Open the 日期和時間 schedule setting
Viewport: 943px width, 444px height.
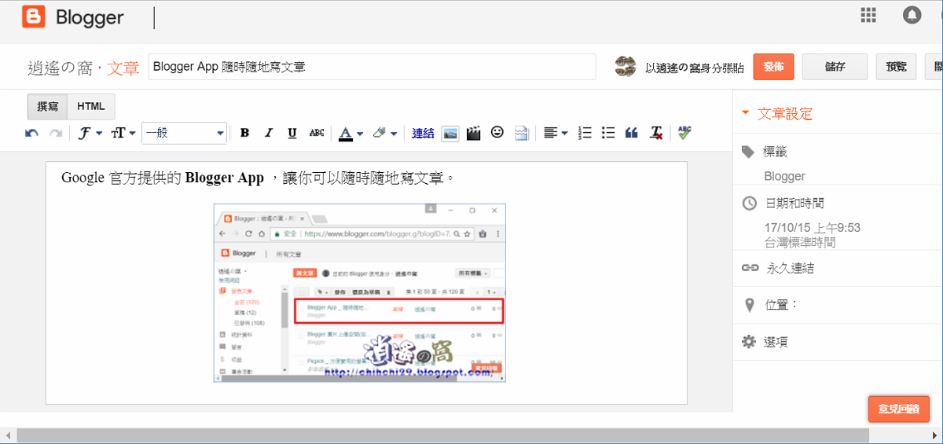pyautogui.click(x=795, y=203)
